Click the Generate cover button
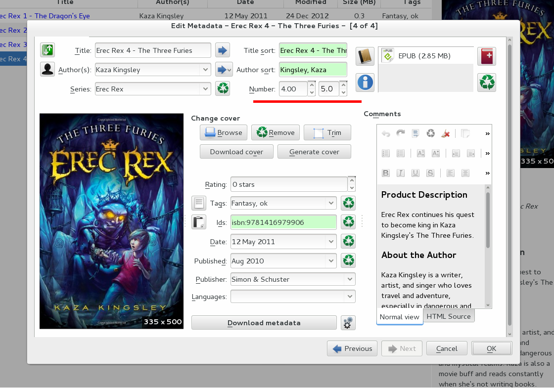554x388 pixels. pyautogui.click(x=314, y=152)
